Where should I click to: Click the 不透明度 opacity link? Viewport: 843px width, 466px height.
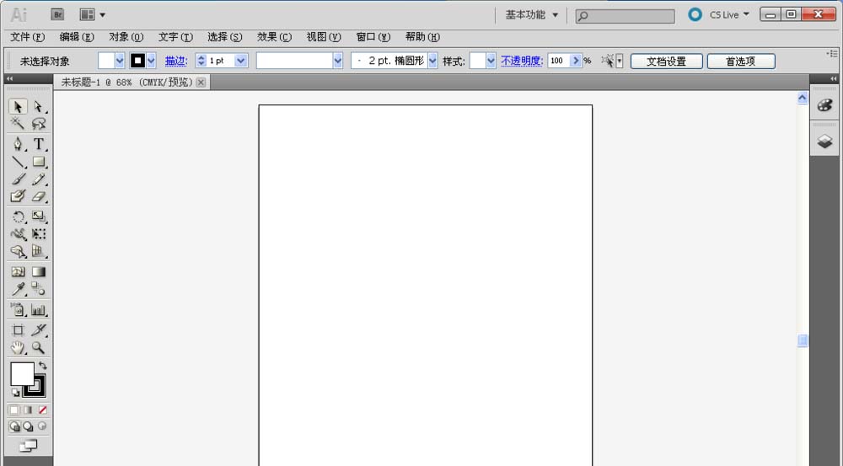(522, 61)
